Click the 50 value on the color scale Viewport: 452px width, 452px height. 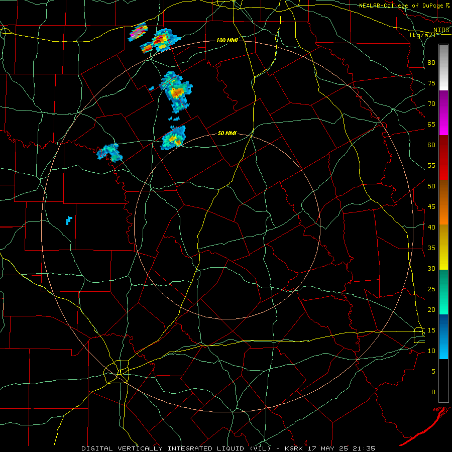431,186
